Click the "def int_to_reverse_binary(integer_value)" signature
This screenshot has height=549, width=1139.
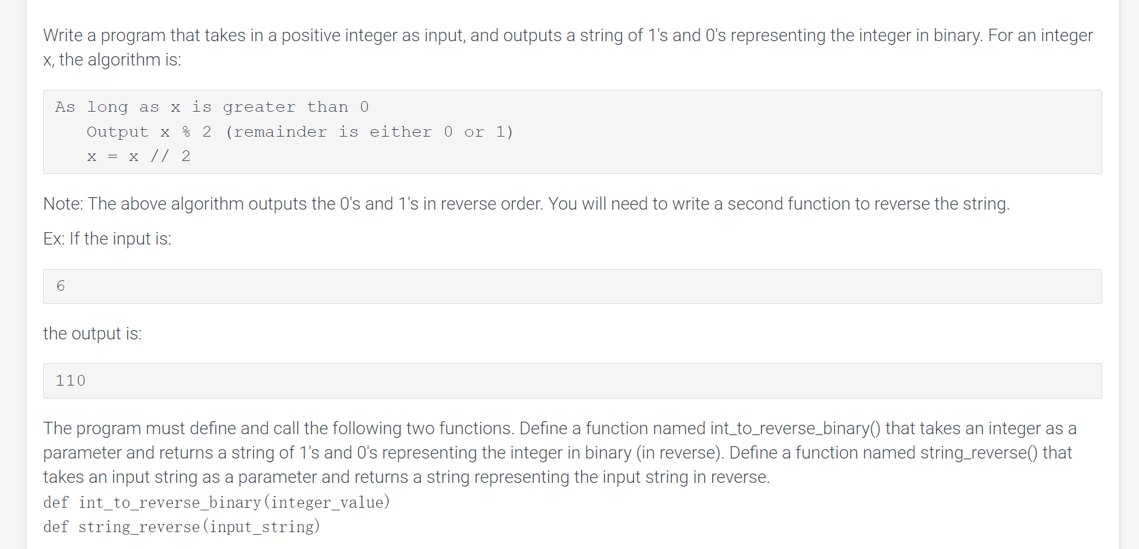217,502
